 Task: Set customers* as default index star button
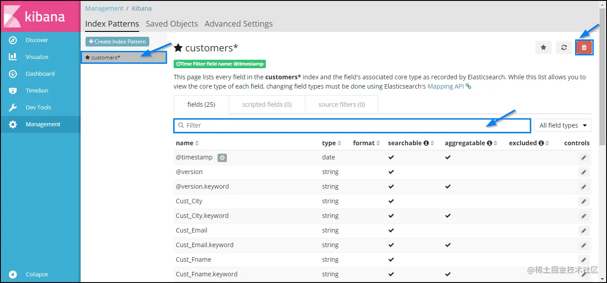point(543,47)
